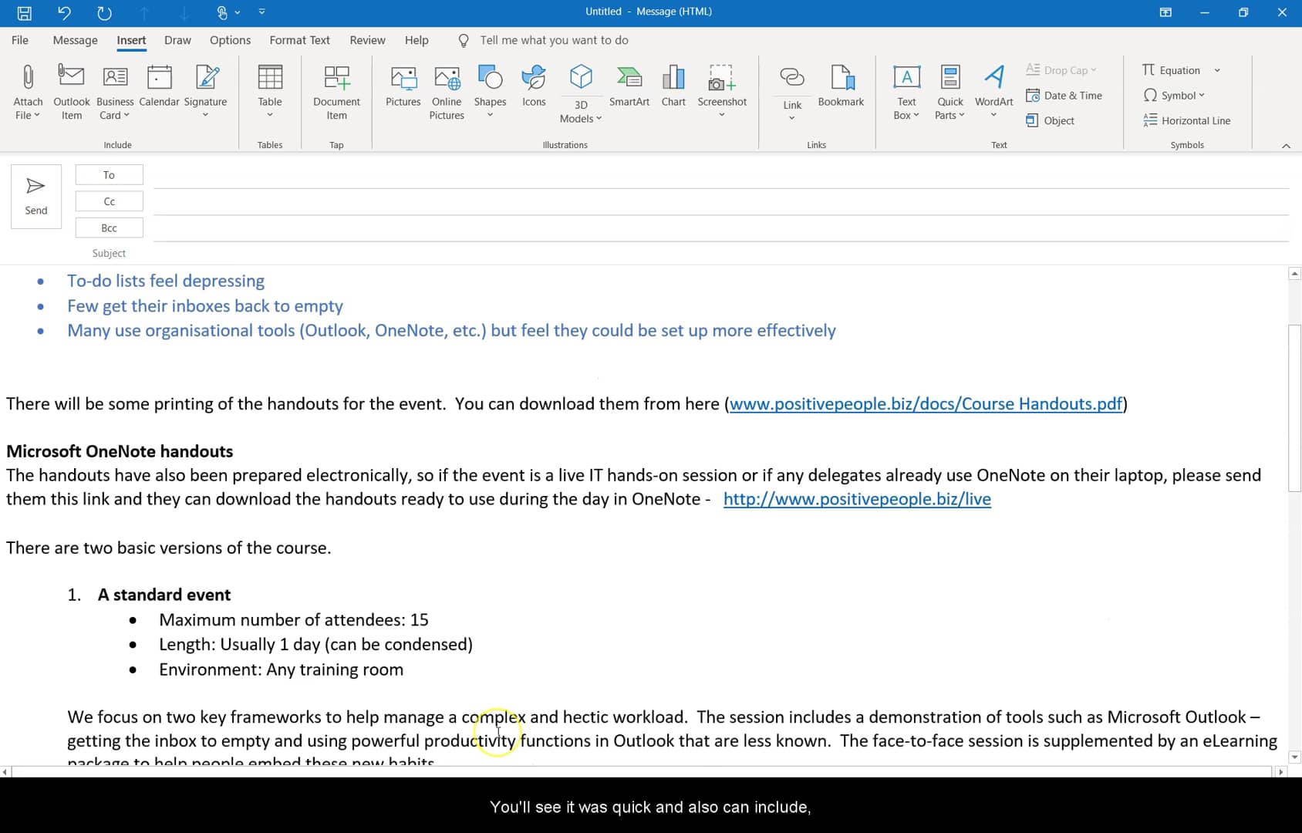The image size is (1302, 833).
Task: Expand the 3D Models dropdown arrow
Action: 599,119
